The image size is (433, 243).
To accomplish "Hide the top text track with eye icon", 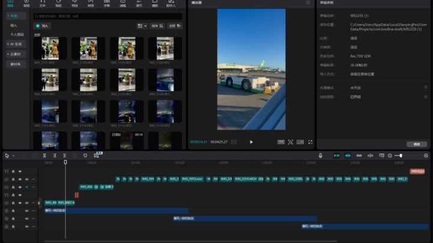I will pyautogui.click(x=20, y=171).
